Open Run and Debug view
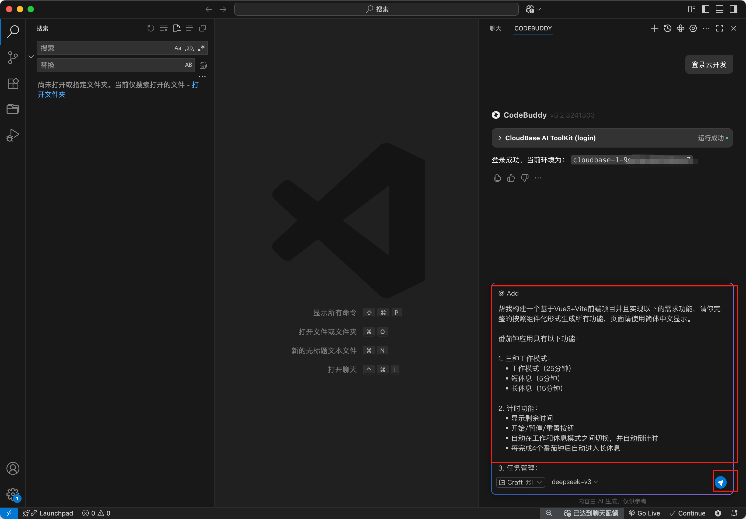 [x=13, y=135]
